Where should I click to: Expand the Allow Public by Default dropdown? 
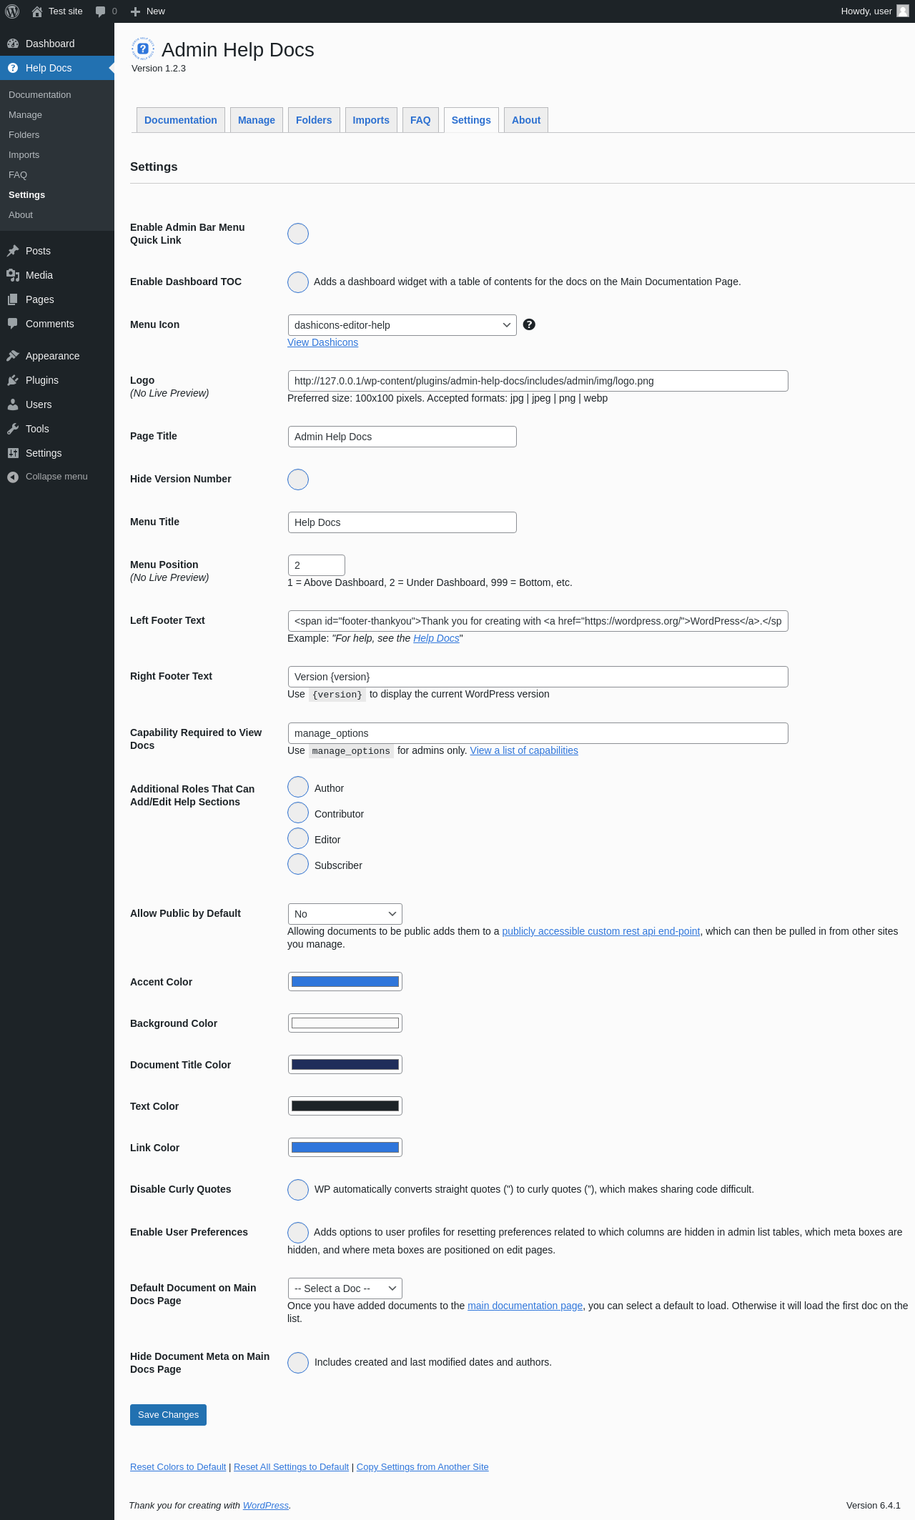345,914
